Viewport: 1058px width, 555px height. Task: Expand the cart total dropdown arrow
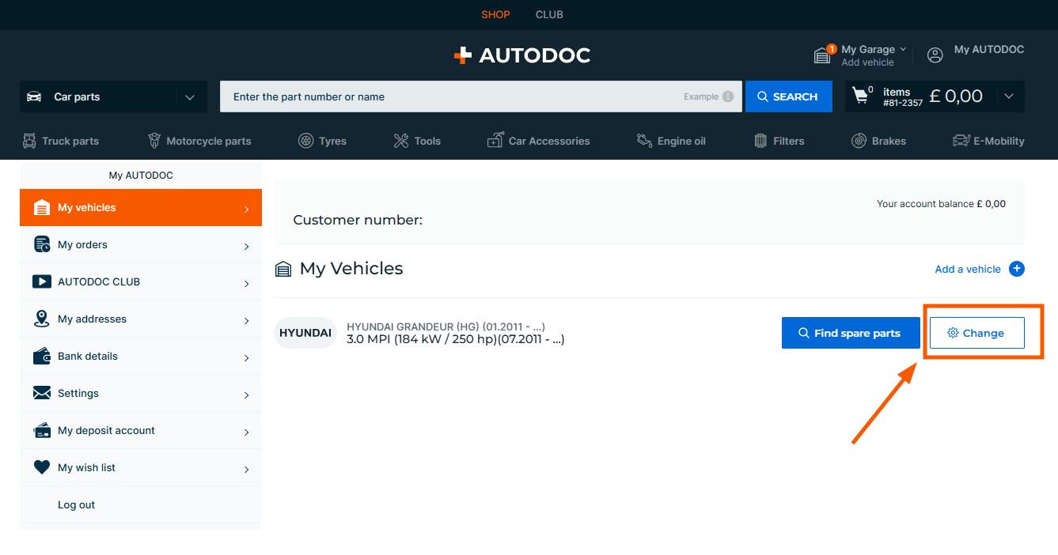[x=1008, y=96]
